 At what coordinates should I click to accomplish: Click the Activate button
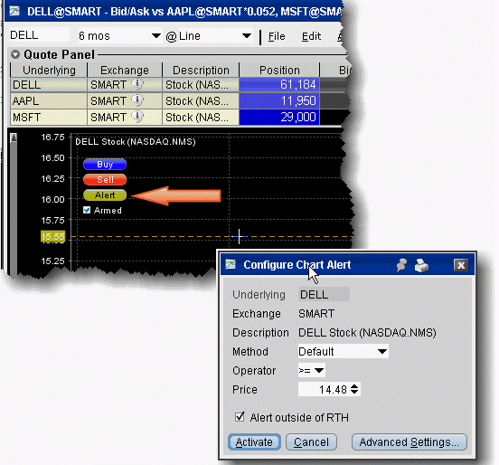pyautogui.click(x=254, y=441)
